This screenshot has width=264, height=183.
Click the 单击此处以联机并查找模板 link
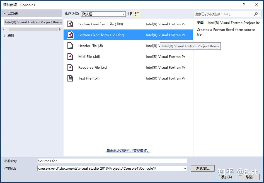point(128,150)
